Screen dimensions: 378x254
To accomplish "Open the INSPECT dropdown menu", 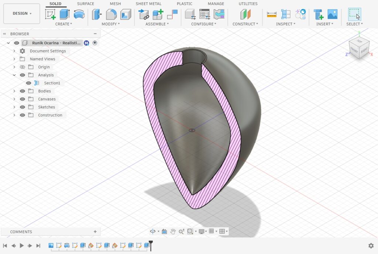I will pyautogui.click(x=286, y=24).
